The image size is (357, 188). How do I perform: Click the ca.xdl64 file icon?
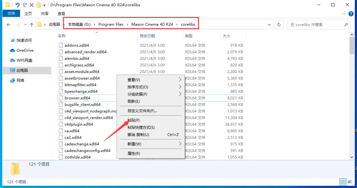point(60,131)
